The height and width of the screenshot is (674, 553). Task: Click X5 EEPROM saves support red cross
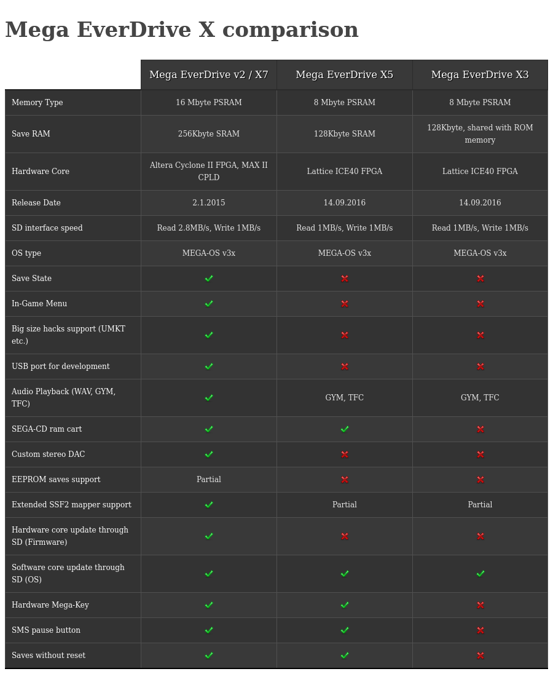point(345,480)
